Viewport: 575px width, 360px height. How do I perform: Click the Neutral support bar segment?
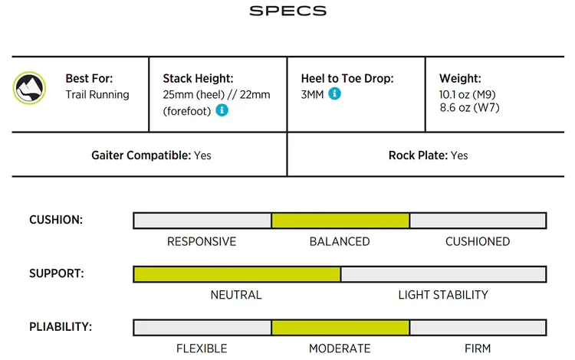coord(237,274)
